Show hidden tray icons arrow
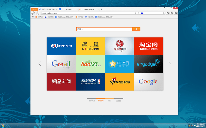The height and width of the screenshot is (128, 206). [186, 126]
